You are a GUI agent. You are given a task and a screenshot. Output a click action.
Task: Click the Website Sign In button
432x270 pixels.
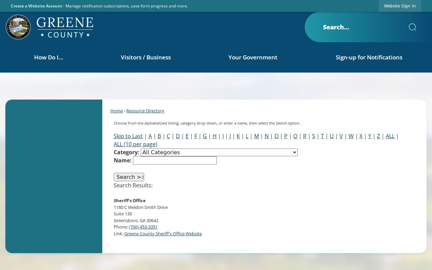(400, 6)
